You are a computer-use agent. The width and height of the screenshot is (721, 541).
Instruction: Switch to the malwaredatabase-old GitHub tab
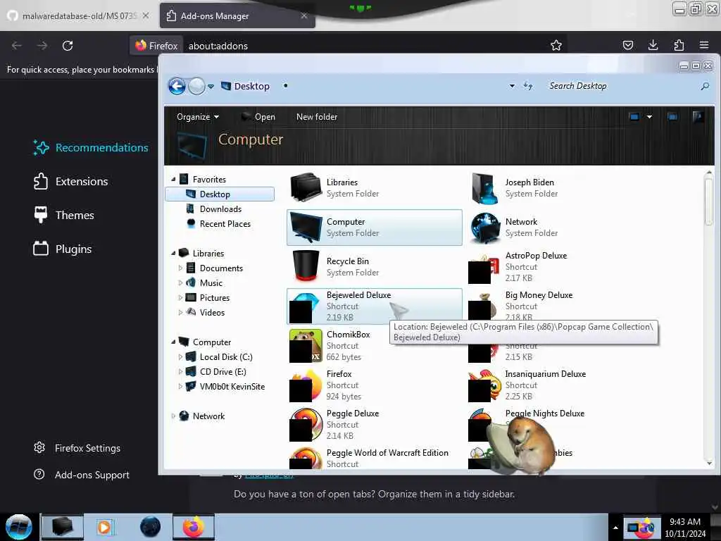pyautogui.click(x=79, y=15)
